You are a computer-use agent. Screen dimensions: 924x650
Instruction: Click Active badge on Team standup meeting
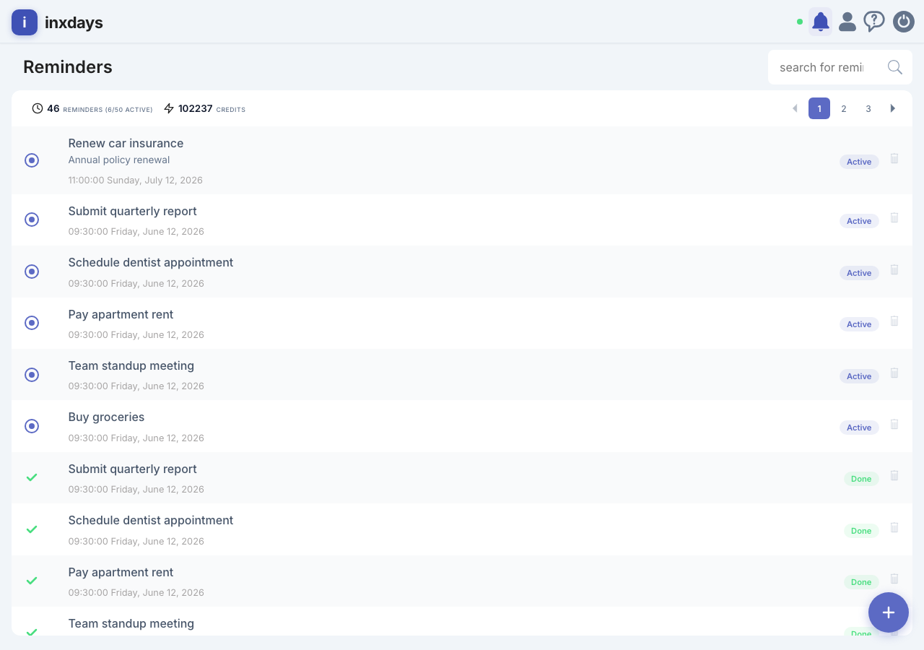(x=859, y=376)
